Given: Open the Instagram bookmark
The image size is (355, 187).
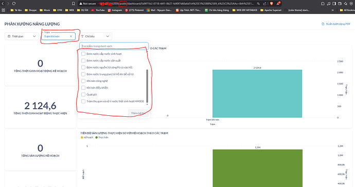Looking at the screenshot, I should tap(115, 10).
